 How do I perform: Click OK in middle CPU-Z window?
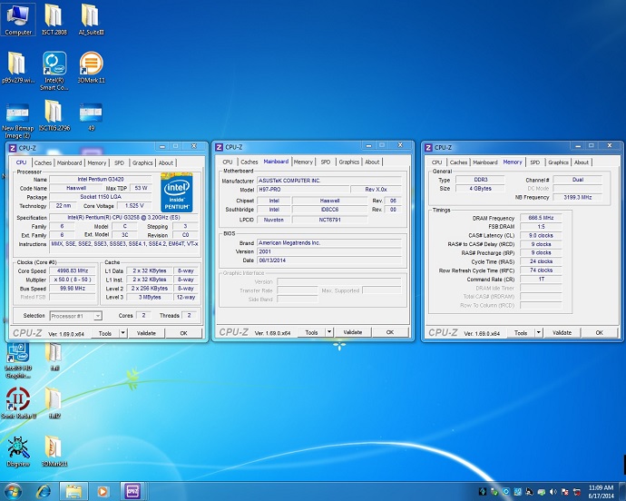390,332
